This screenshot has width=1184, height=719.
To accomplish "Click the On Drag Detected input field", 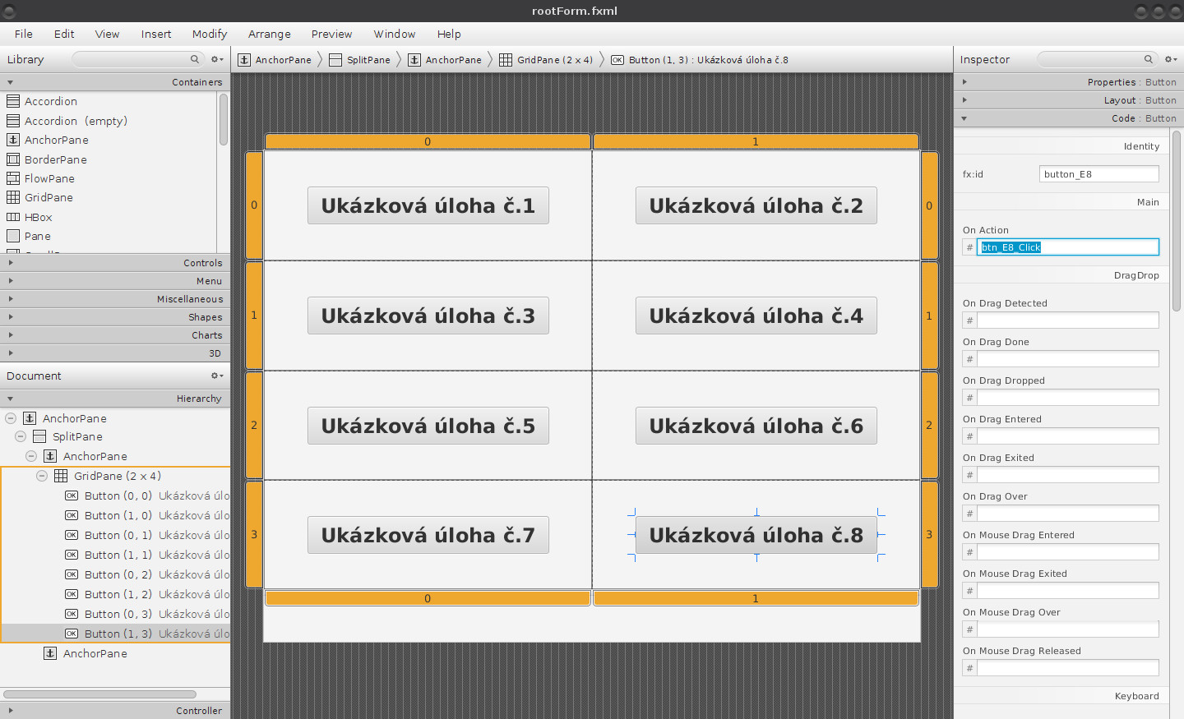I will [x=1068, y=320].
